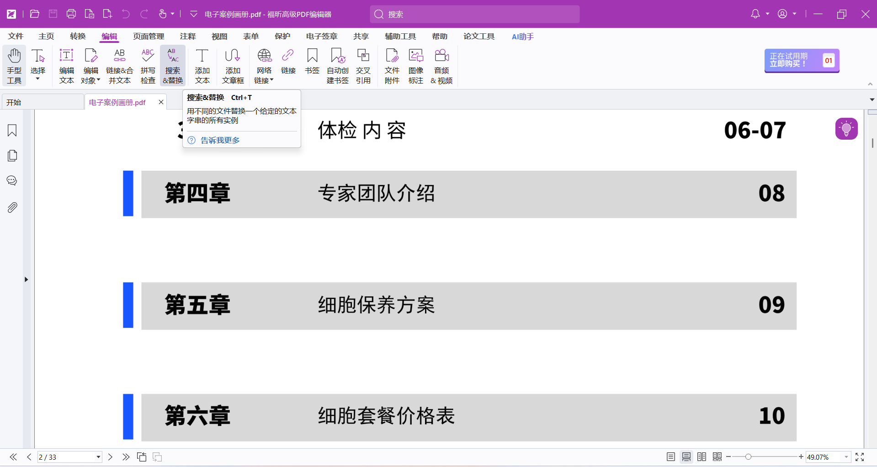Open the page number dropdown
The image size is (877, 467).
[x=98, y=457]
